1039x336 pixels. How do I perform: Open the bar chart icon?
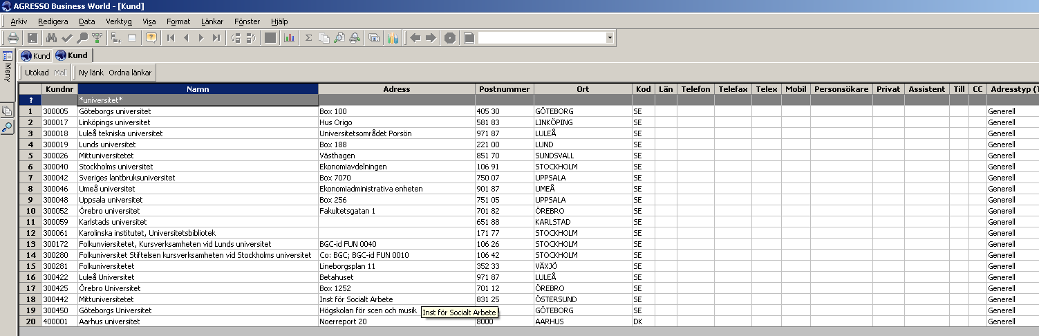290,37
